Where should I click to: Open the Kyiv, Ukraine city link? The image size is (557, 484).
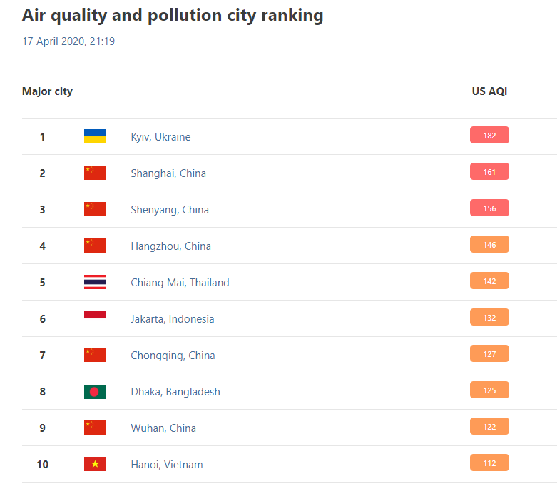point(160,137)
